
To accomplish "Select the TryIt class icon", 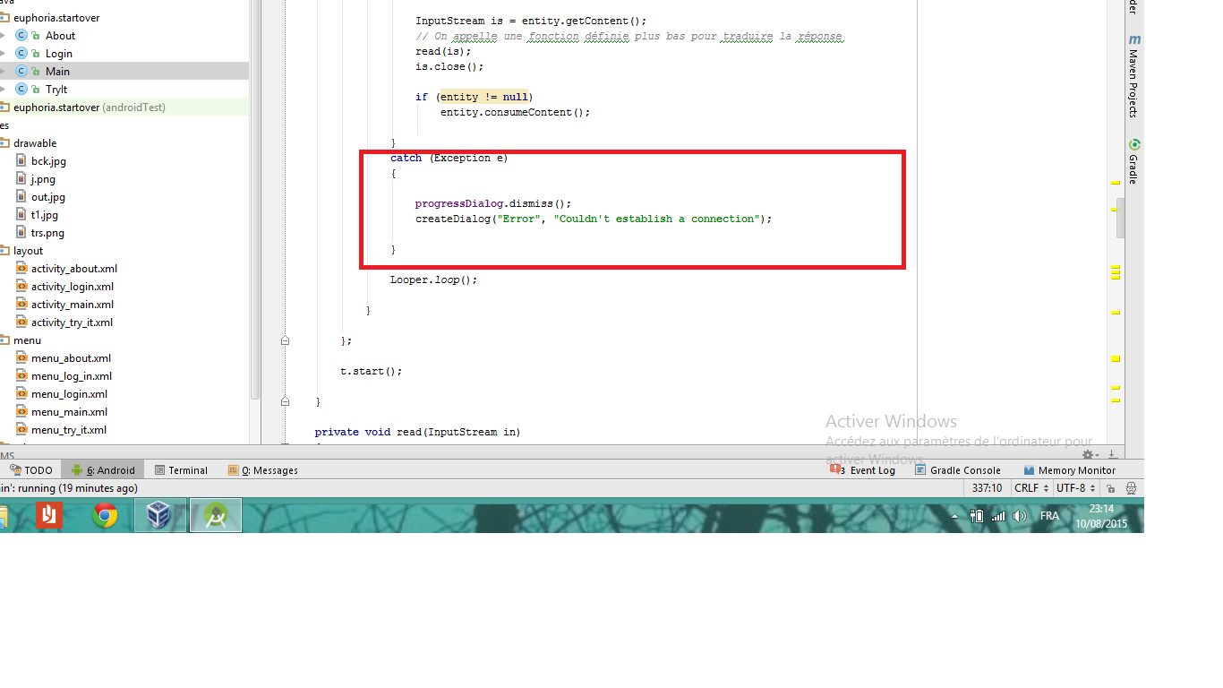I will point(21,90).
